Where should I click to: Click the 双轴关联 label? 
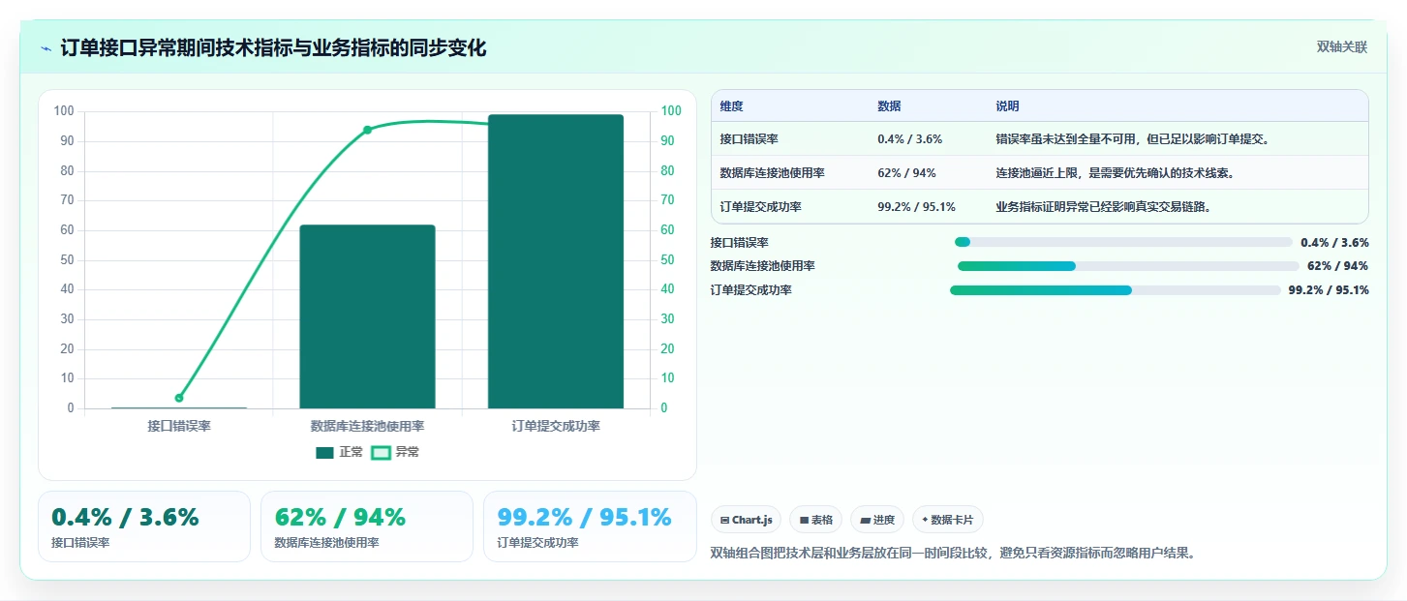point(1341,46)
